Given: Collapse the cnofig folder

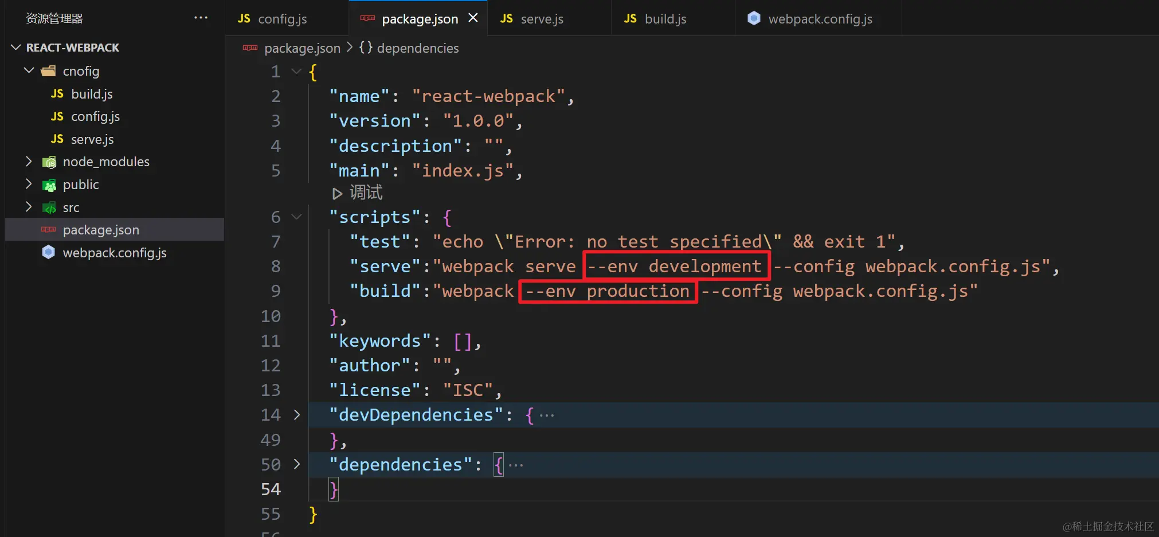Looking at the screenshot, I should point(29,70).
